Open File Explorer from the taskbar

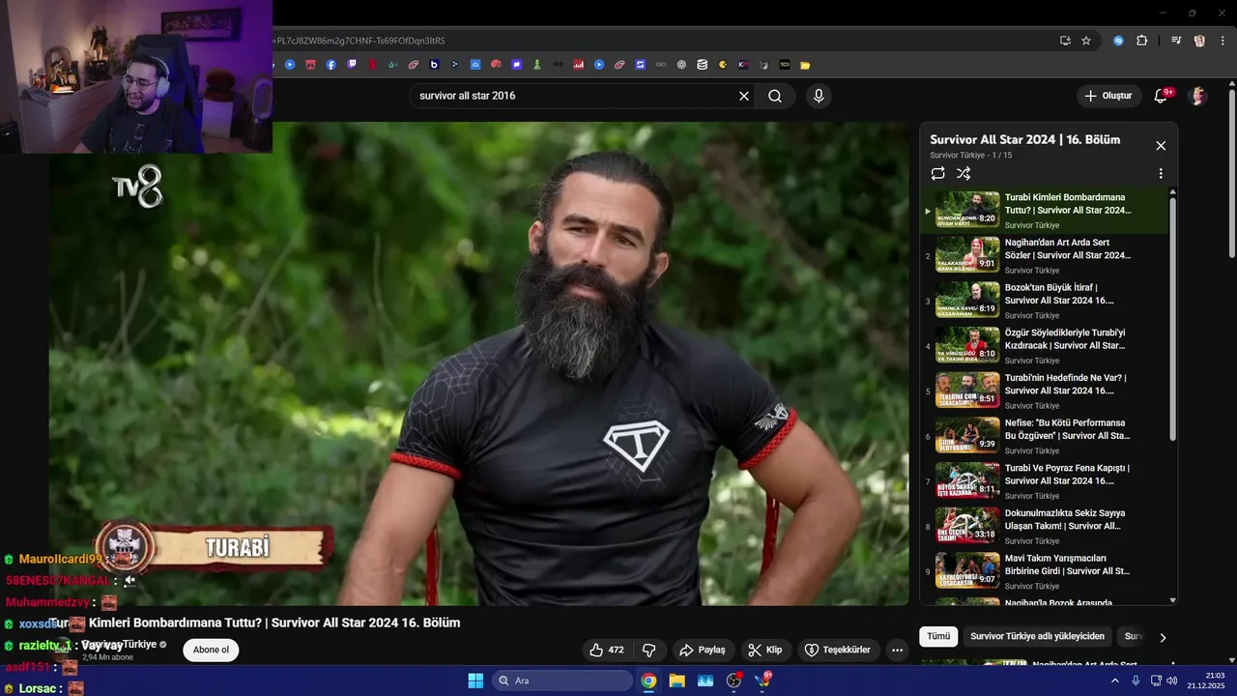point(676,681)
